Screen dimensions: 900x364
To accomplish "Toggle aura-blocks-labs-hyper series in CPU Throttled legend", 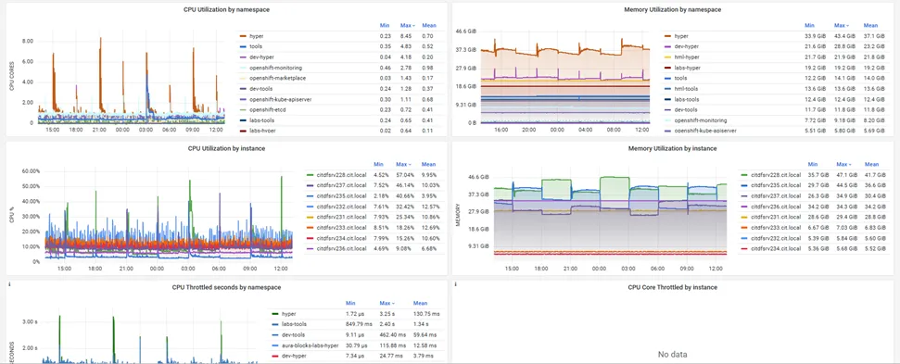I will tap(311, 345).
